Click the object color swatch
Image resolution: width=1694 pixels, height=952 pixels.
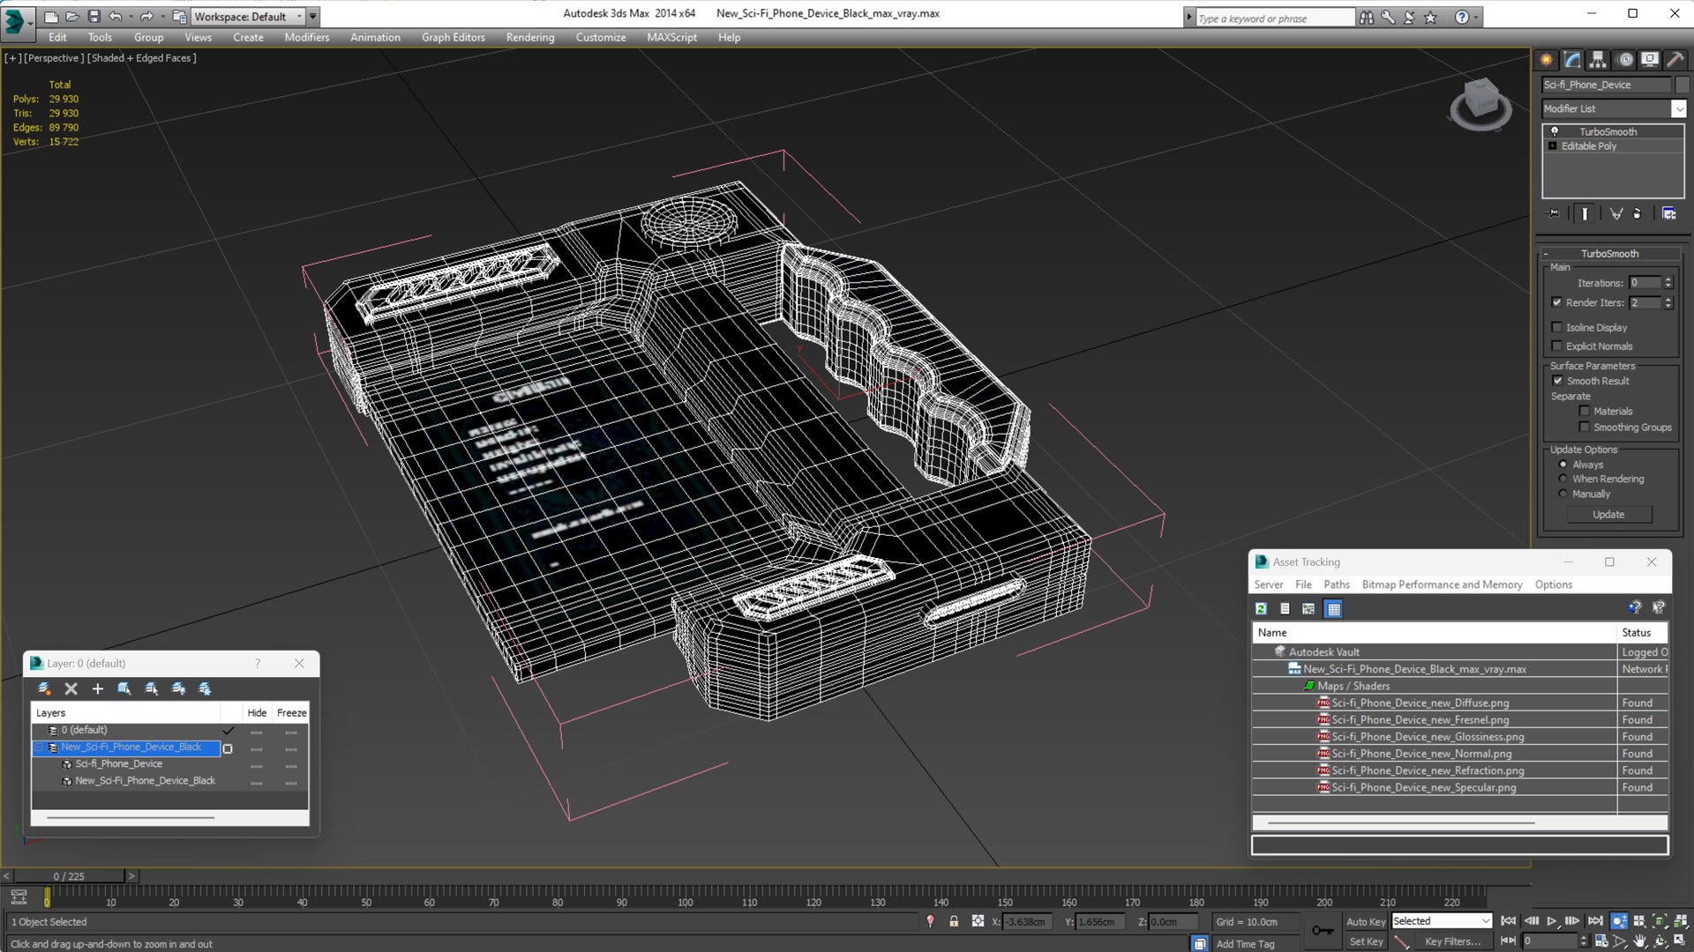click(x=1682, y=85)
